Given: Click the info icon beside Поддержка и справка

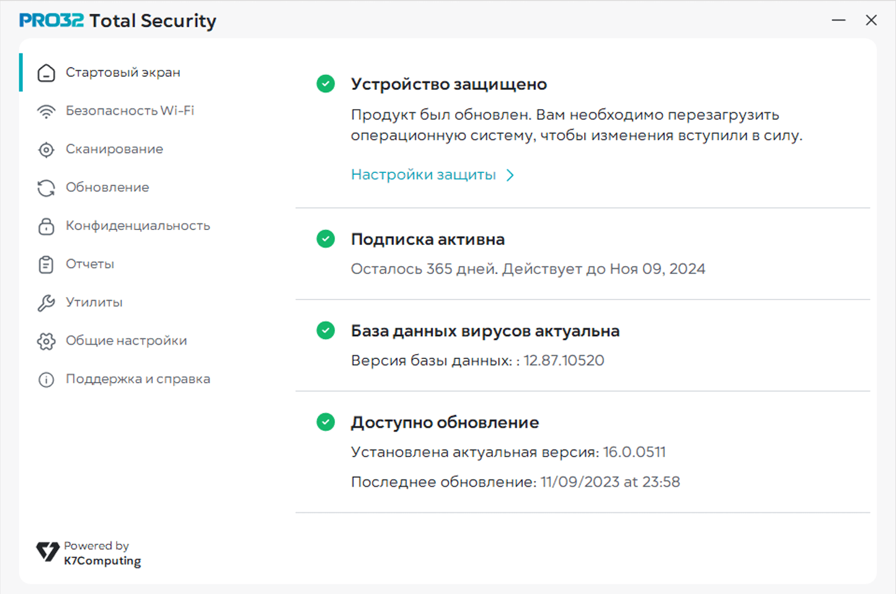Looking at the screenshot, I should coord(46,379).
